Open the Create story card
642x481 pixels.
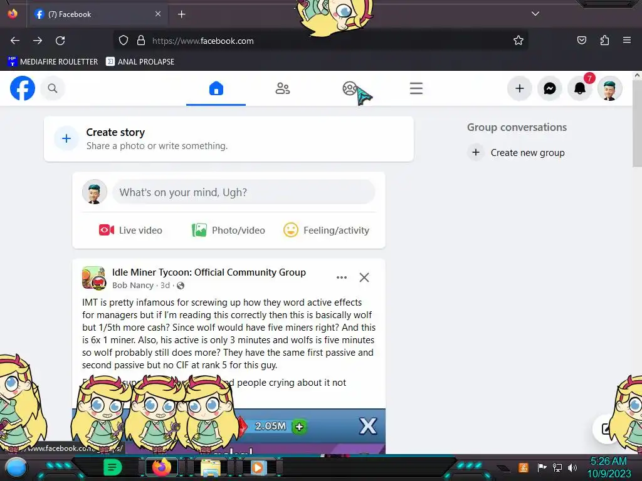pyautogui.click(x=228, y=139)
